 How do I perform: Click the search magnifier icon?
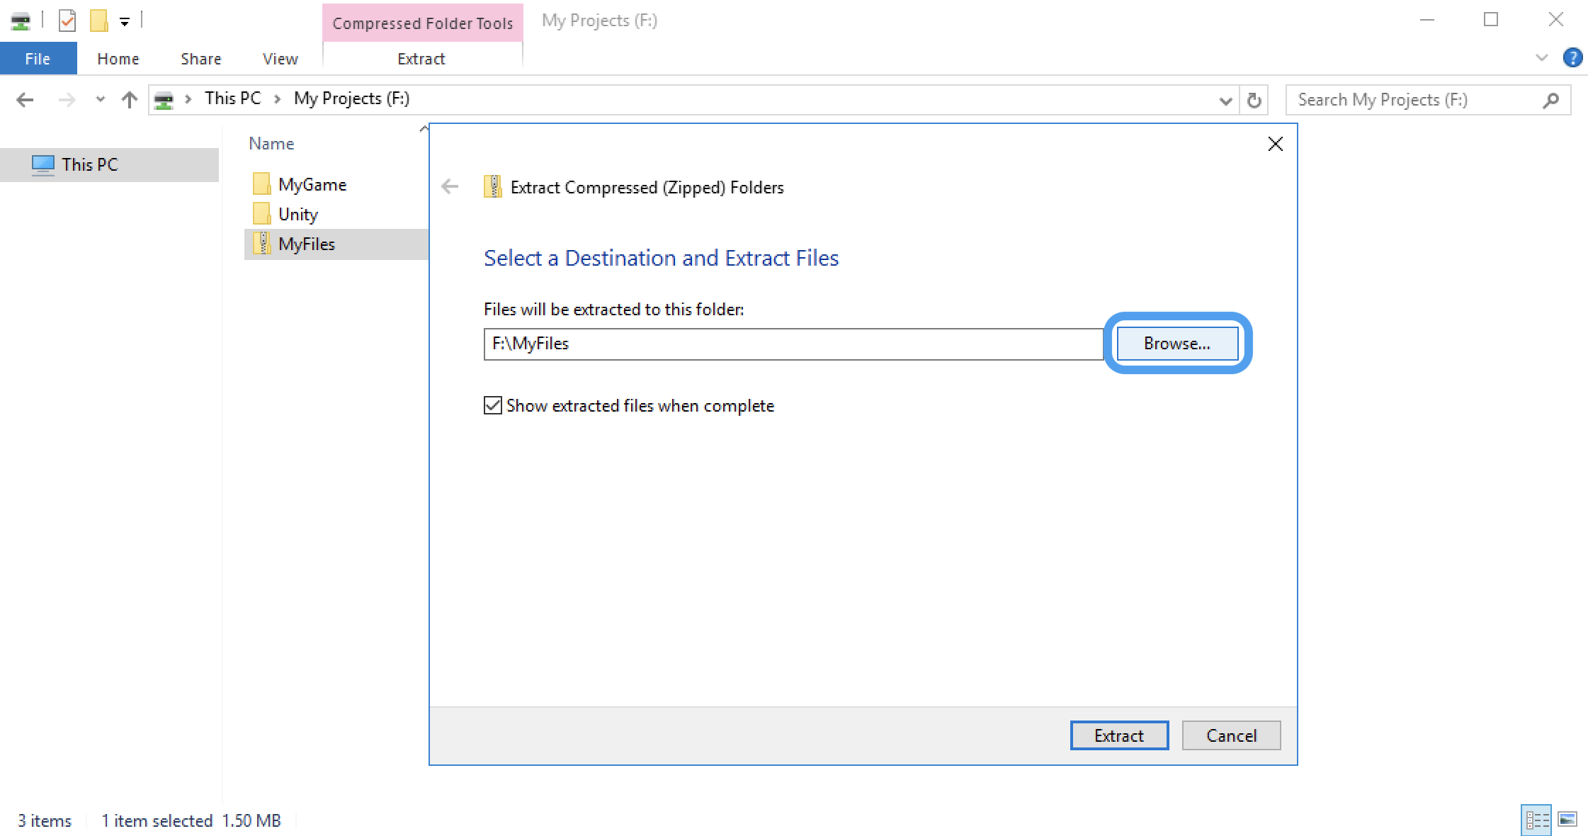click(1550, 100)
